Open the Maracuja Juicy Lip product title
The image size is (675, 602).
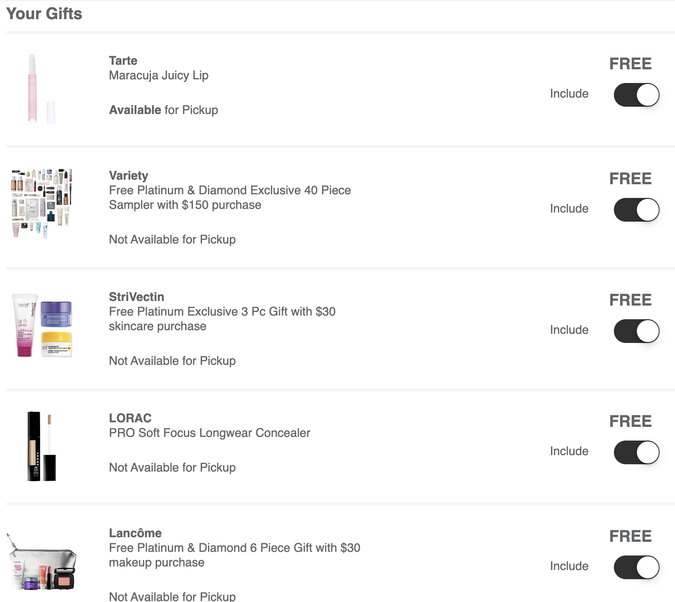click(x=159, y=75)
